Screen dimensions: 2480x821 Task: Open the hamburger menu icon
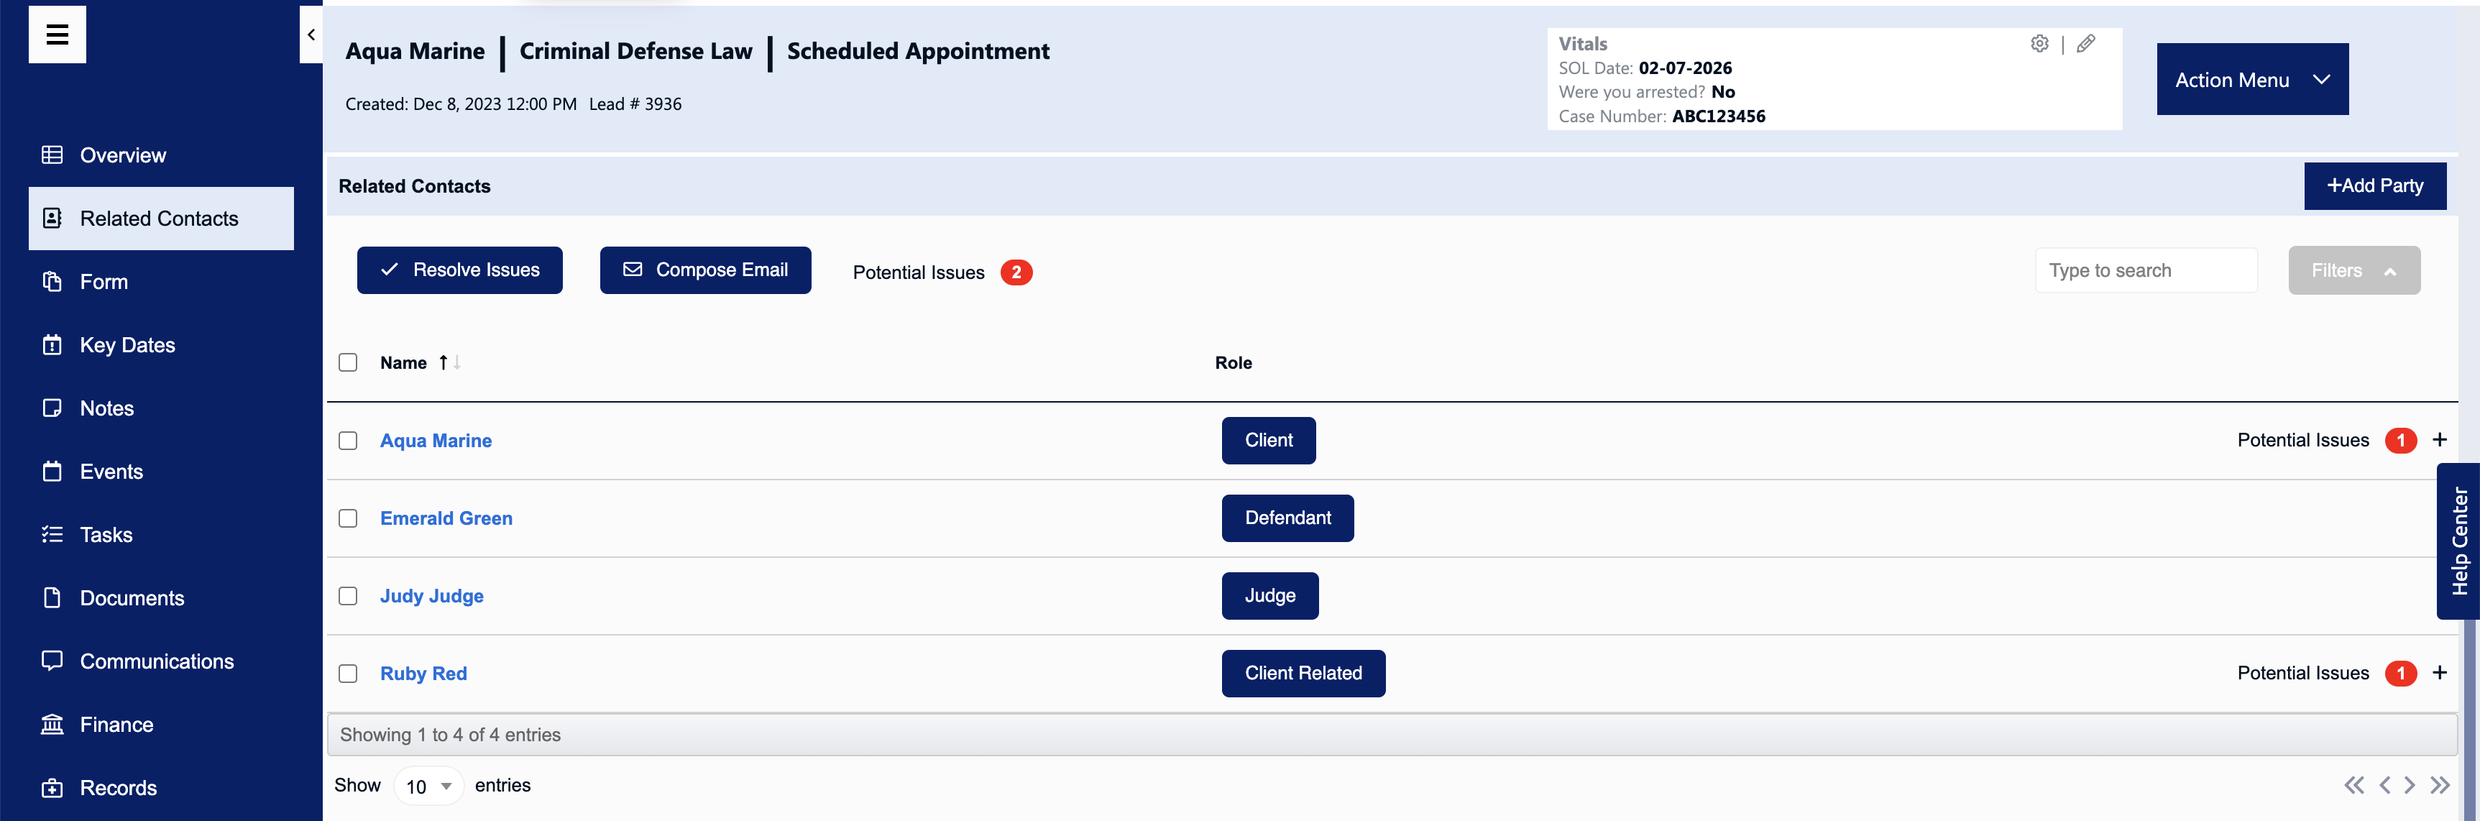[57, 35]
